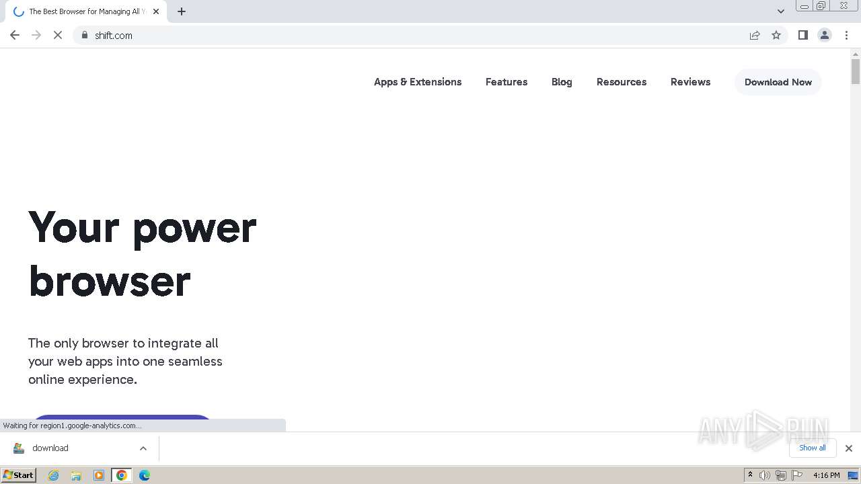
Task: Show hidden system tray icons
Action: [x=750, y=475]
